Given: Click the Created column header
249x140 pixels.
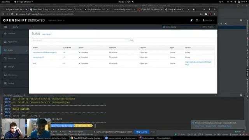Looking at the screenshot, I should pos(143,47).
